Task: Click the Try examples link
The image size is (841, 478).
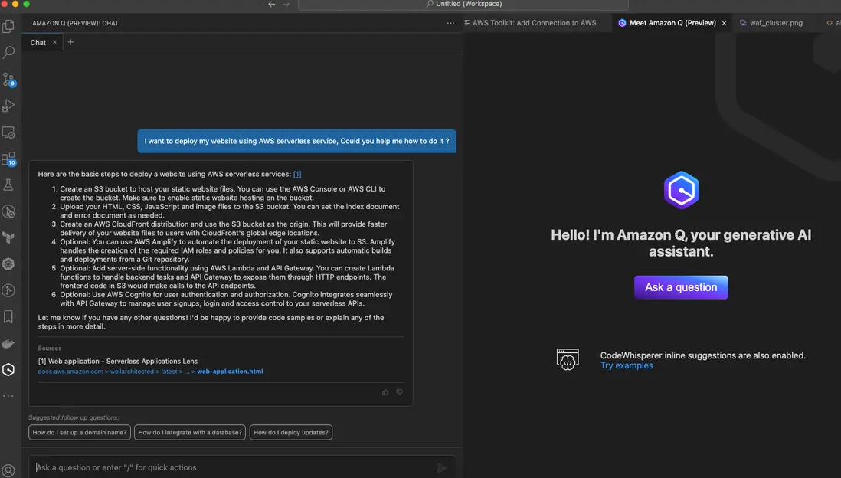Action: coord(627,365)
